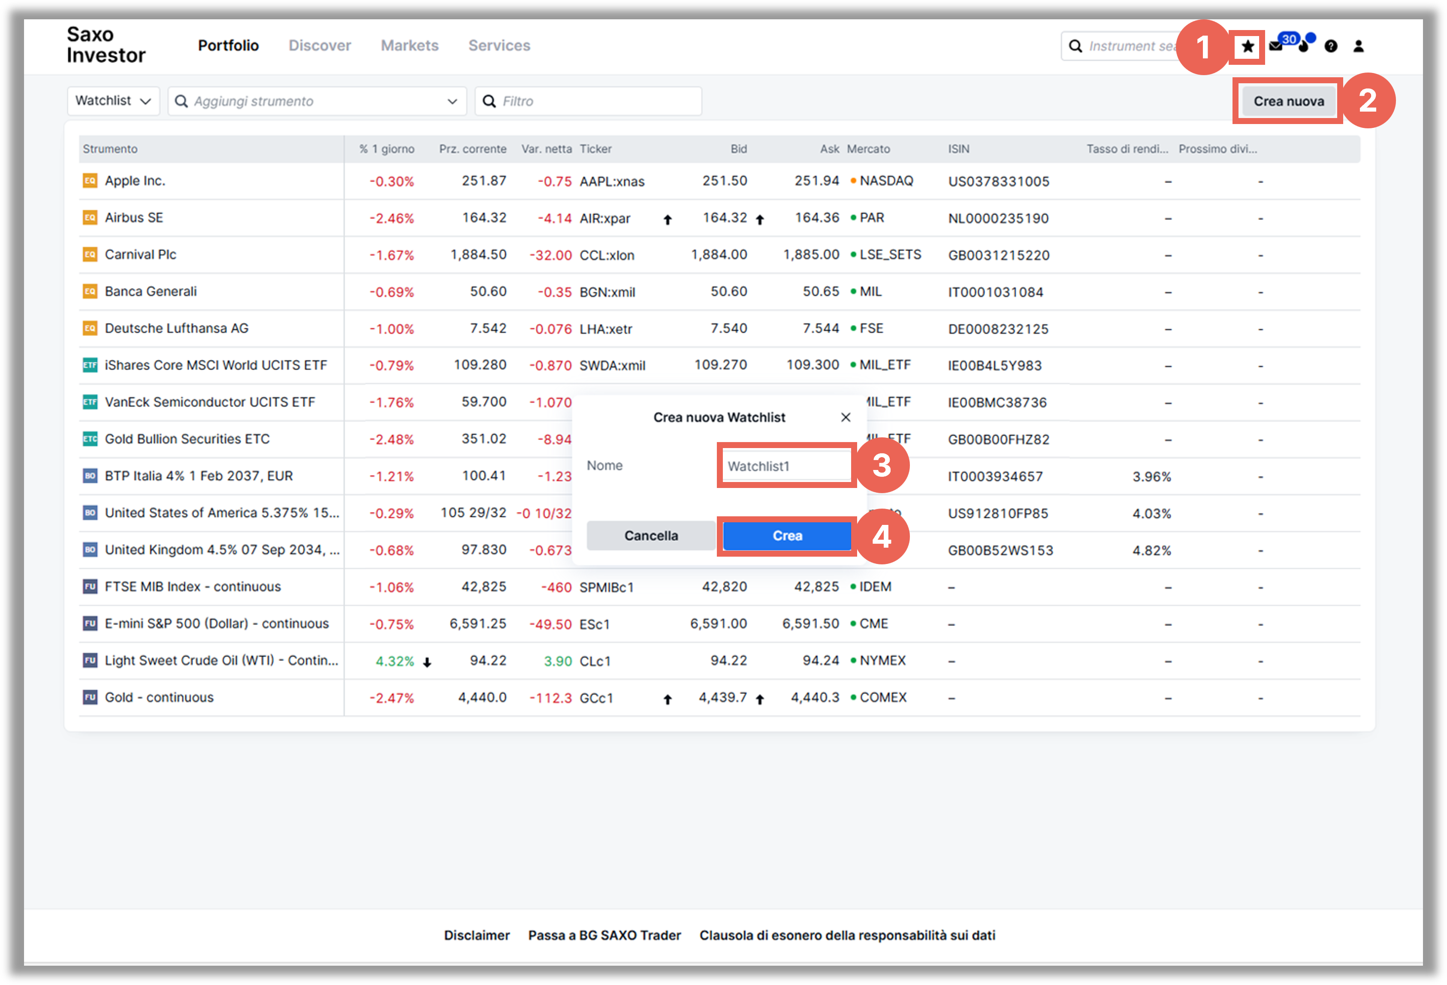This screenshot has width=1447, height=985.
Task: Click the Instrument search field
Action: click(x=1121, y=46)
